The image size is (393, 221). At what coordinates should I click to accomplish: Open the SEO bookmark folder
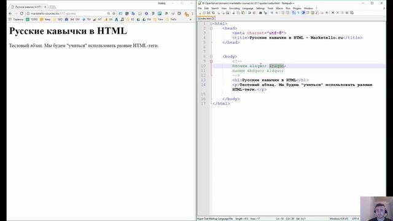tap(58, 19)
